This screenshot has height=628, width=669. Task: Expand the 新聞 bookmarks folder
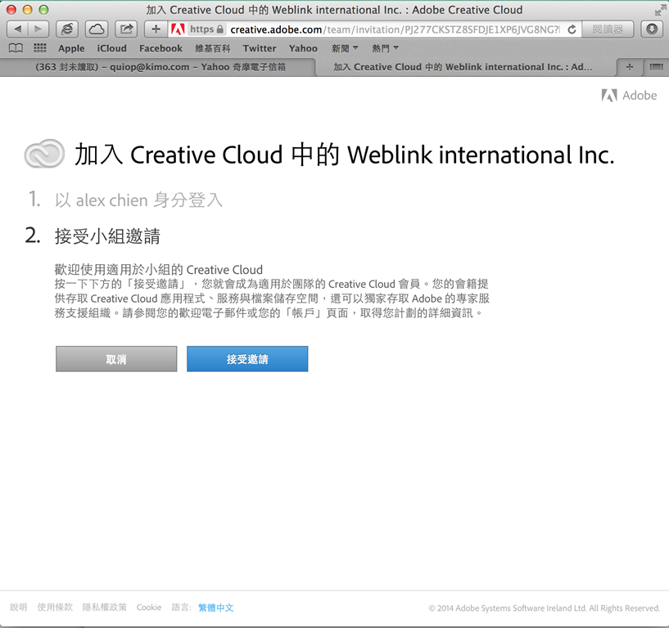tap(345, 48)
